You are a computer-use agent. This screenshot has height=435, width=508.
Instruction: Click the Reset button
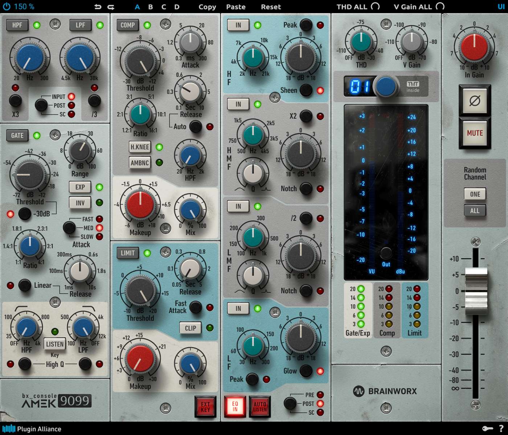tap(271, 7)
